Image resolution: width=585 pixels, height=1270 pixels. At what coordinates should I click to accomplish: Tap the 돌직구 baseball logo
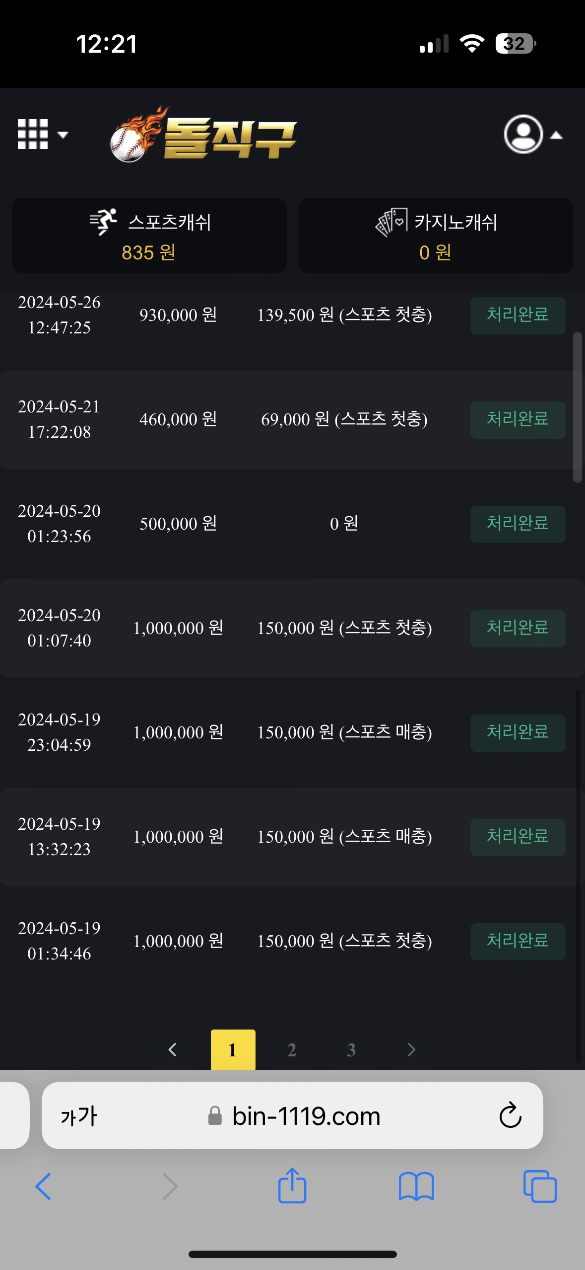(203, 135)
